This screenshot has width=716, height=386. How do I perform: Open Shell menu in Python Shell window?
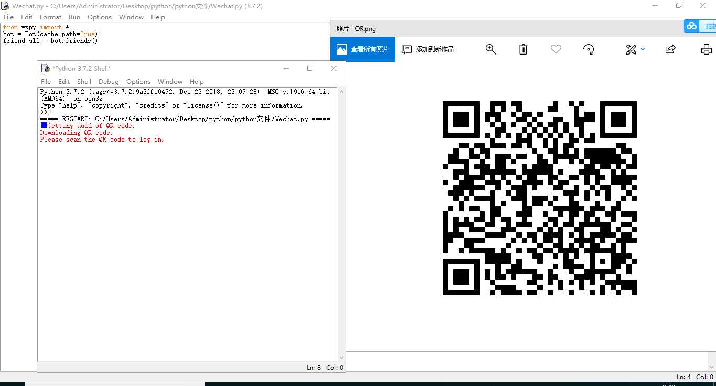coord(84,82)
